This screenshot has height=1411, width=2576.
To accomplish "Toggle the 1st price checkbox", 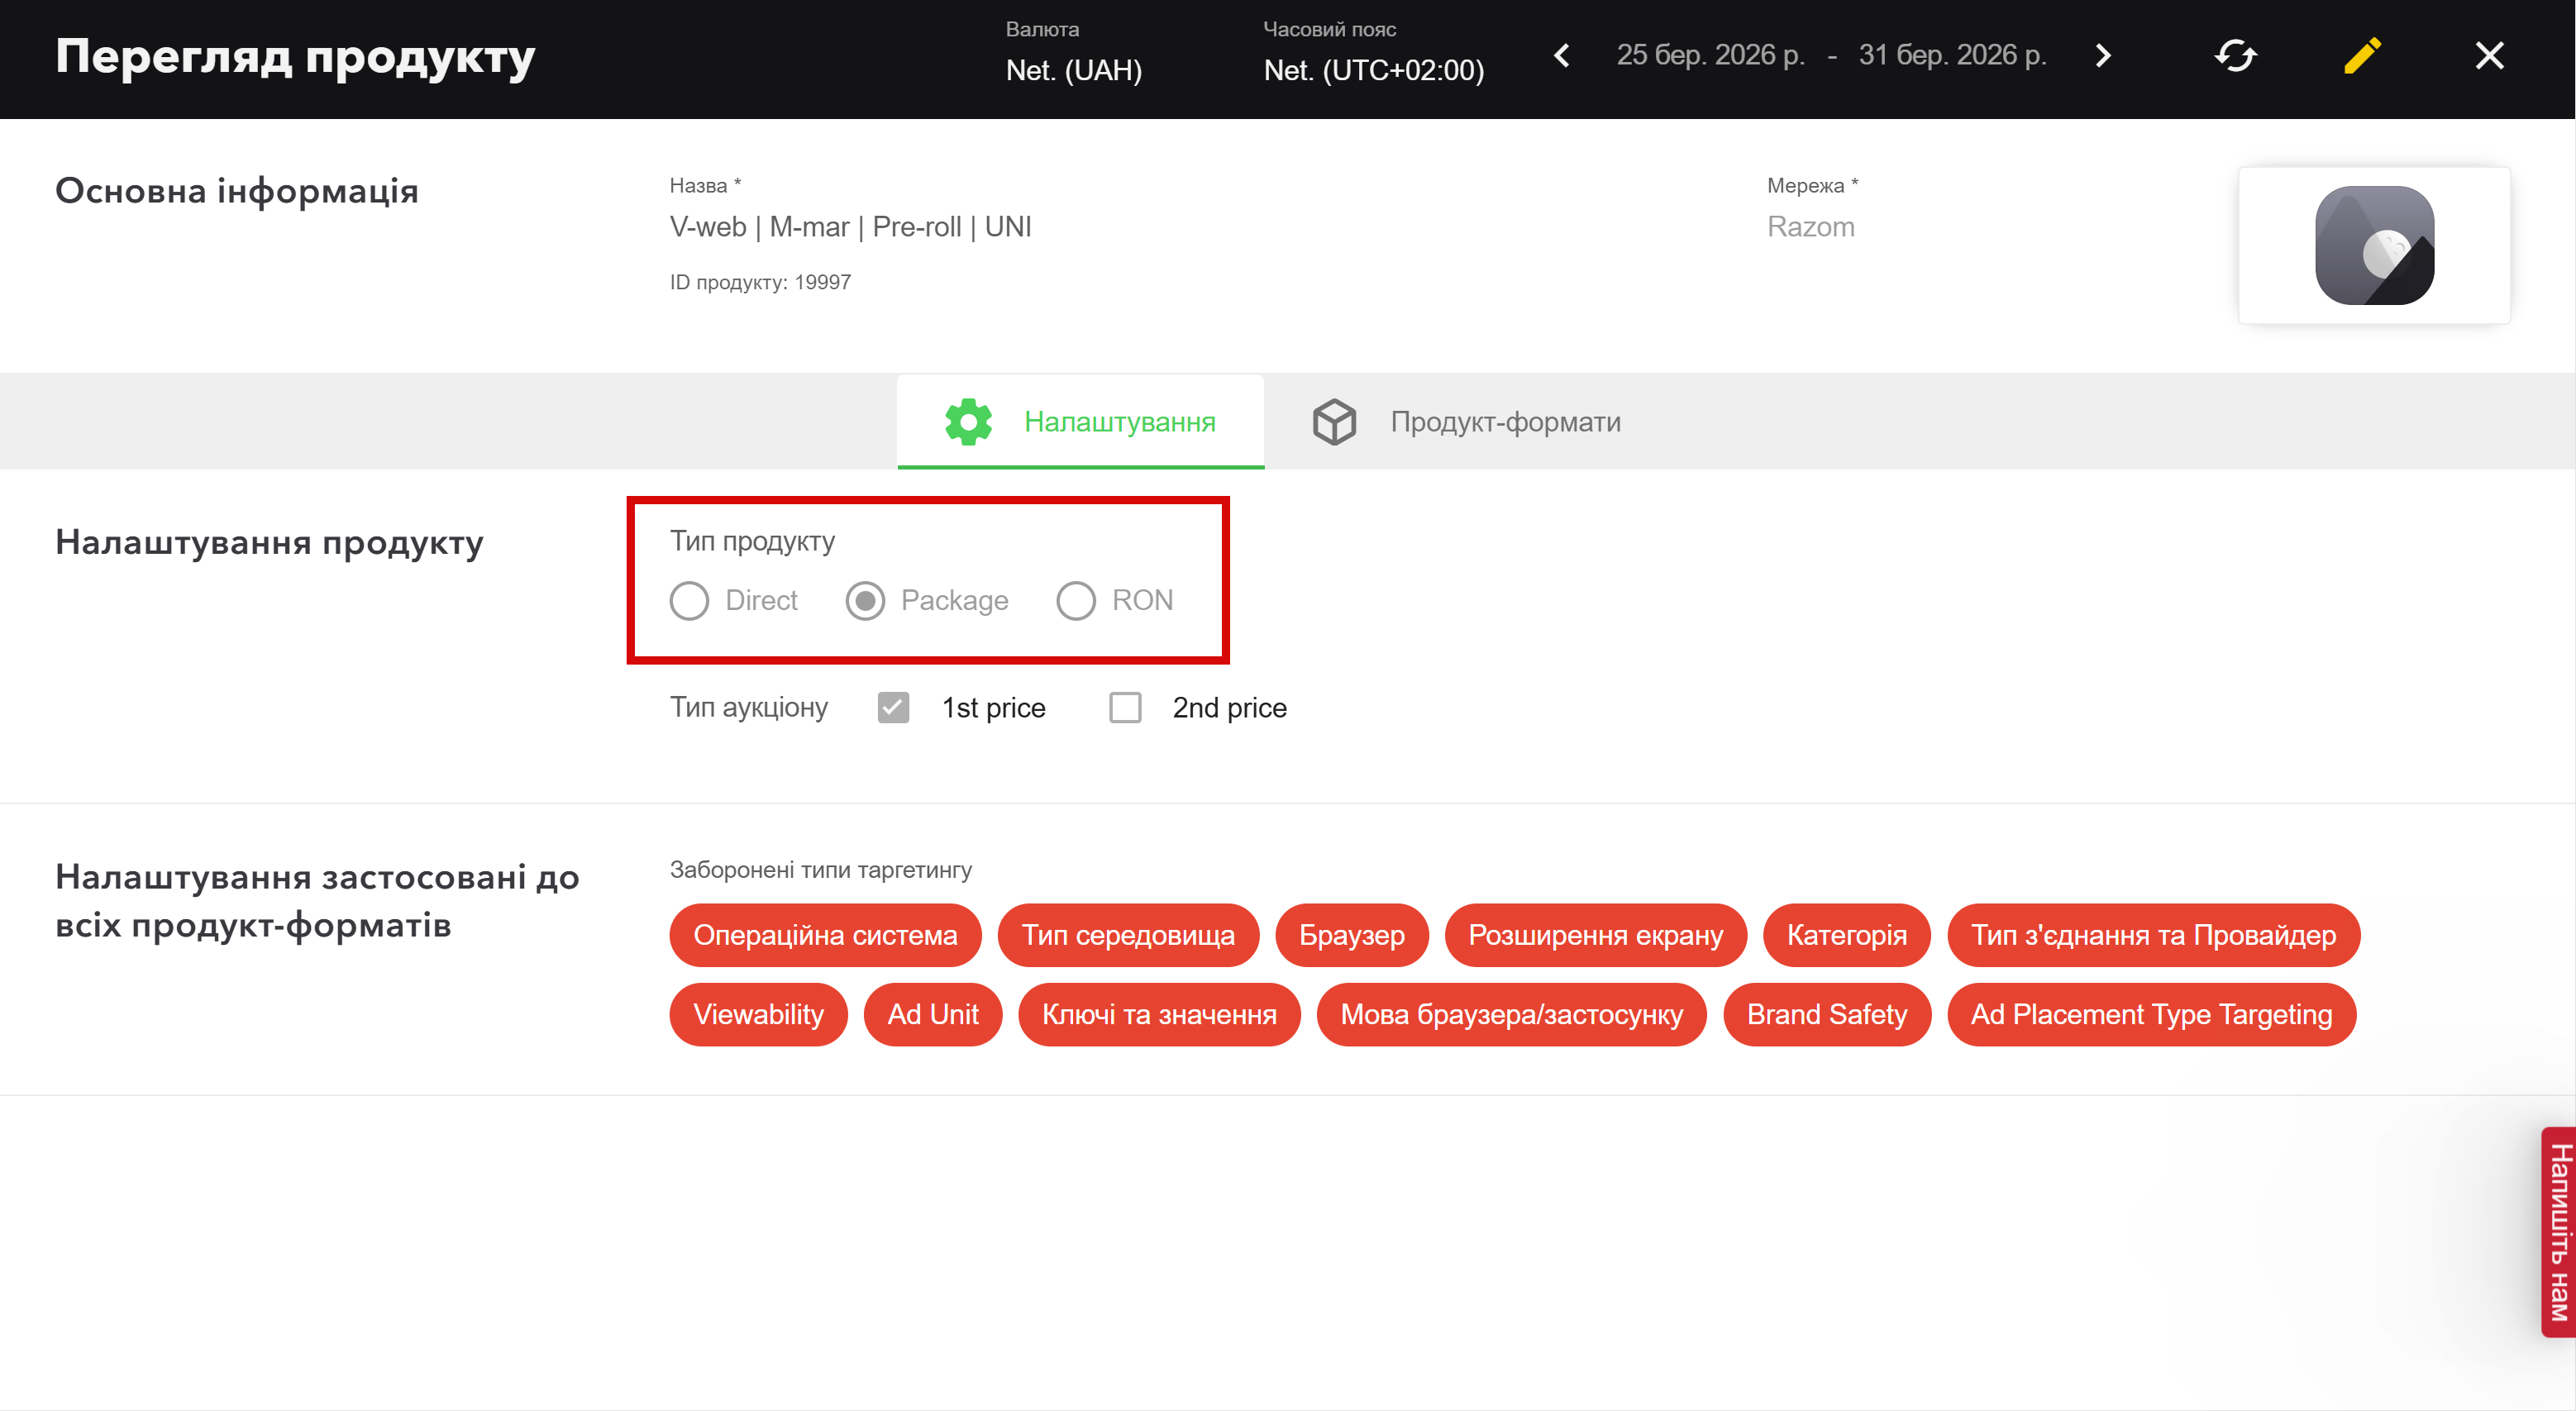I will 893,708.
